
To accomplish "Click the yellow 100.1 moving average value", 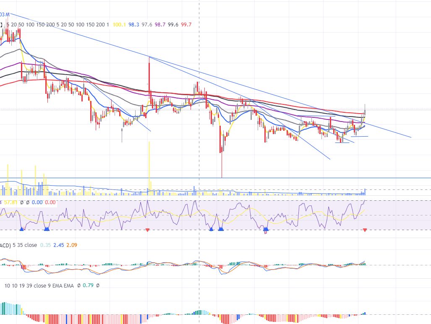I will 119,25.
